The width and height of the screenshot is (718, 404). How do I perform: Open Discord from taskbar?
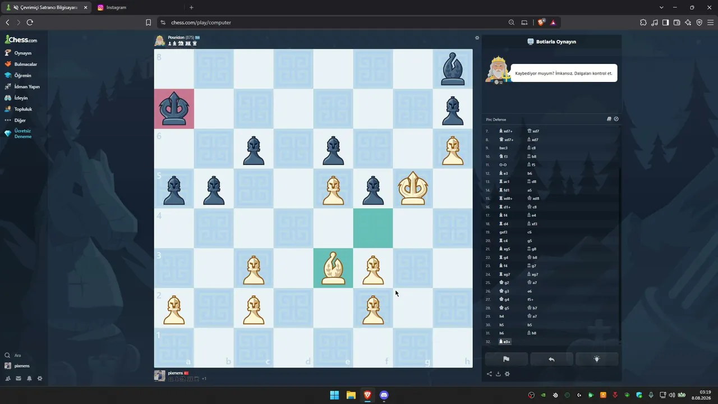384,395
